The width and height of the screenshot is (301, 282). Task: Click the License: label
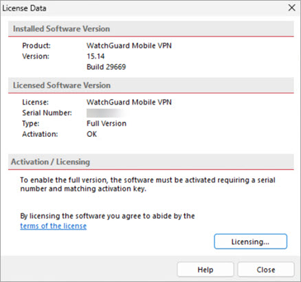[x=35, y=102]
